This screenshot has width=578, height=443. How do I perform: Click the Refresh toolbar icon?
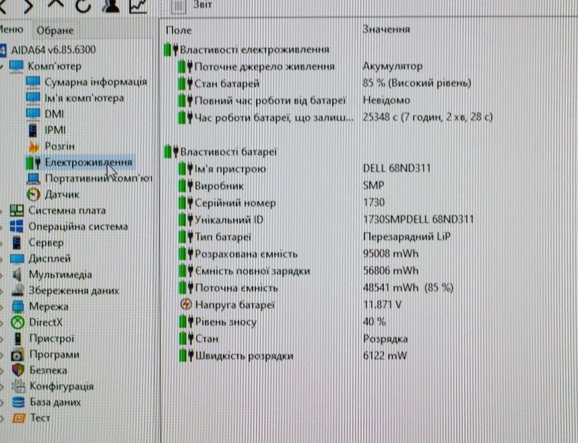point(82,5)
